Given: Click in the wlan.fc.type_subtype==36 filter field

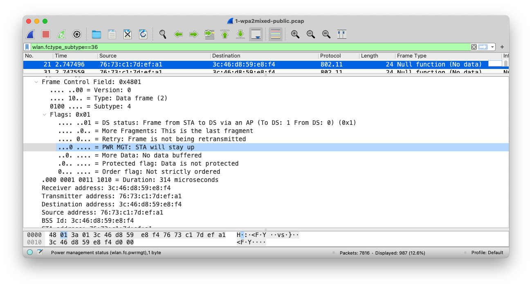Looking at the screenshot, I should (245, 47).
